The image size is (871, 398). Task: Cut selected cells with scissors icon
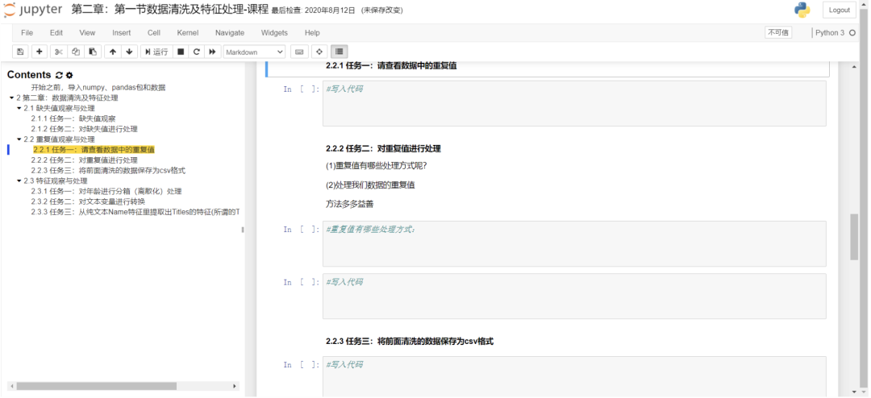[x=59, y=52]
